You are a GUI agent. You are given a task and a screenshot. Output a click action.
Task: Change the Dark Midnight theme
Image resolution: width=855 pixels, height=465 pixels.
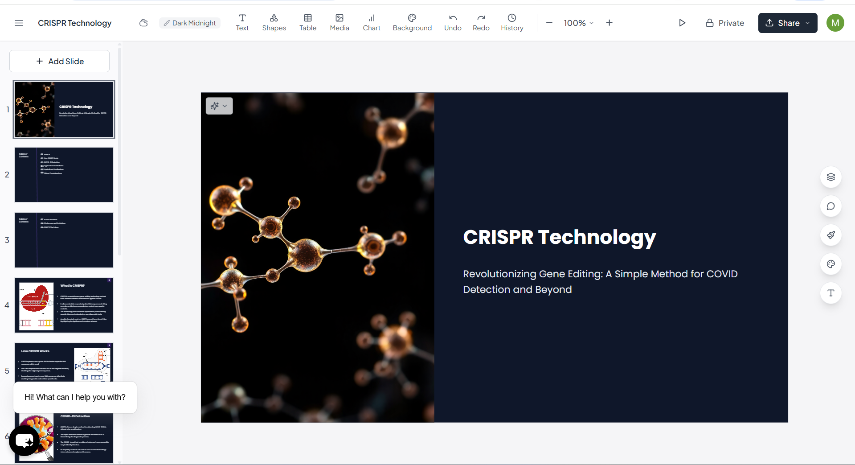pos(190,23)
